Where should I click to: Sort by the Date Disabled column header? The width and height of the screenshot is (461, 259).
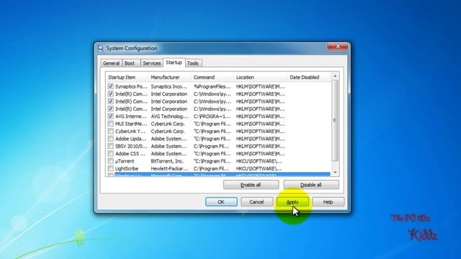pos(309,77)
